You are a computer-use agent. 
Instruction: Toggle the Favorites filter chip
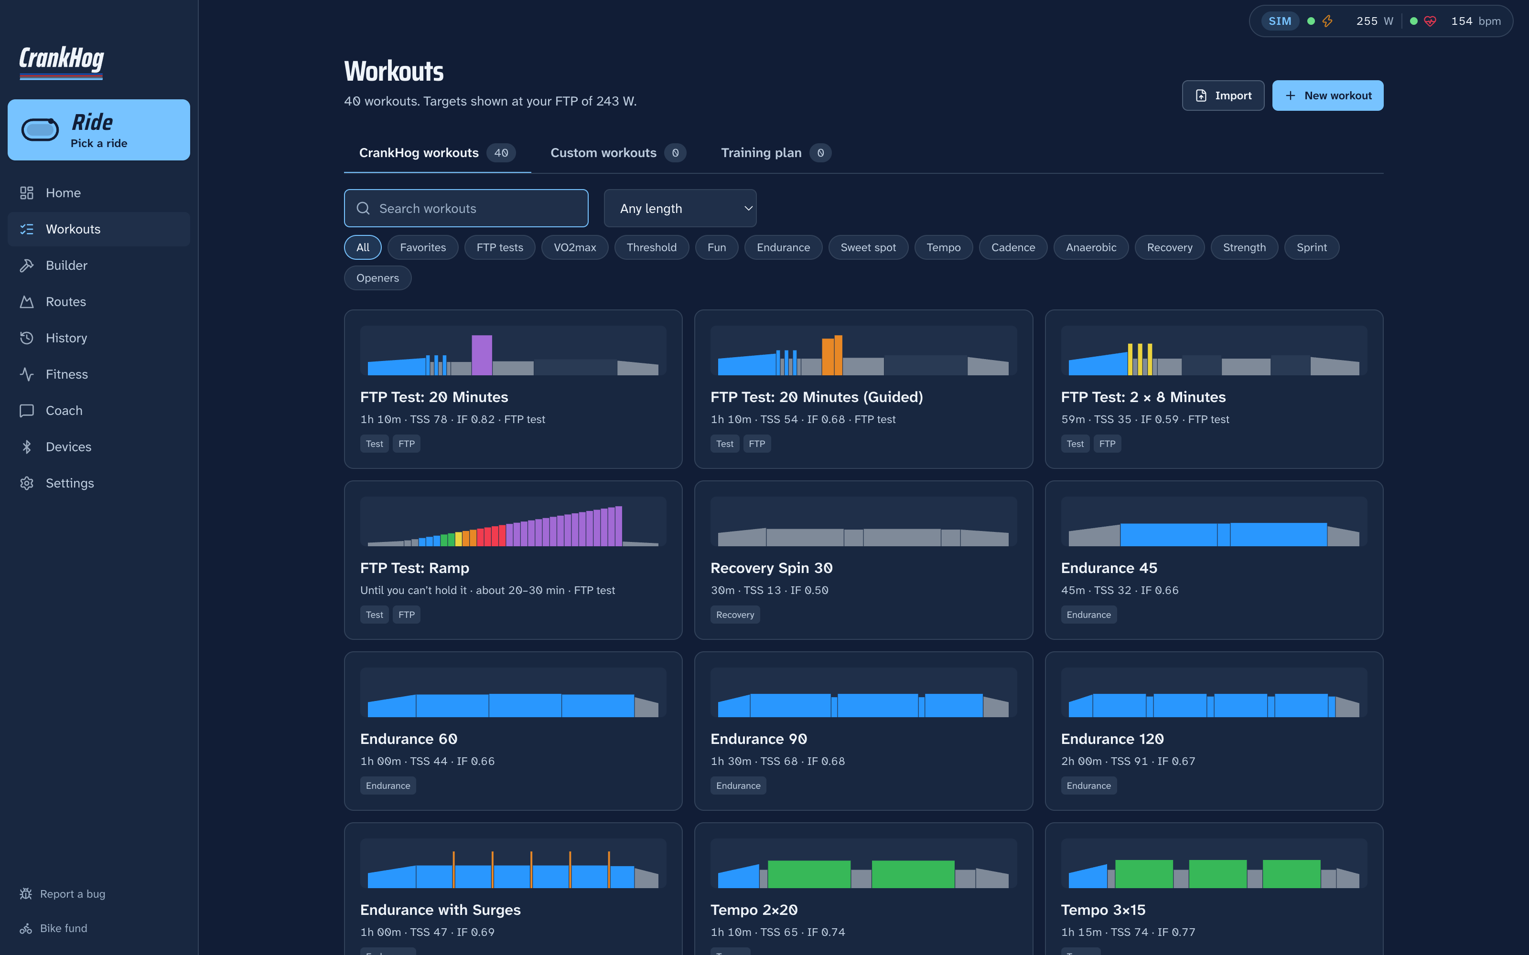[423, 248]
